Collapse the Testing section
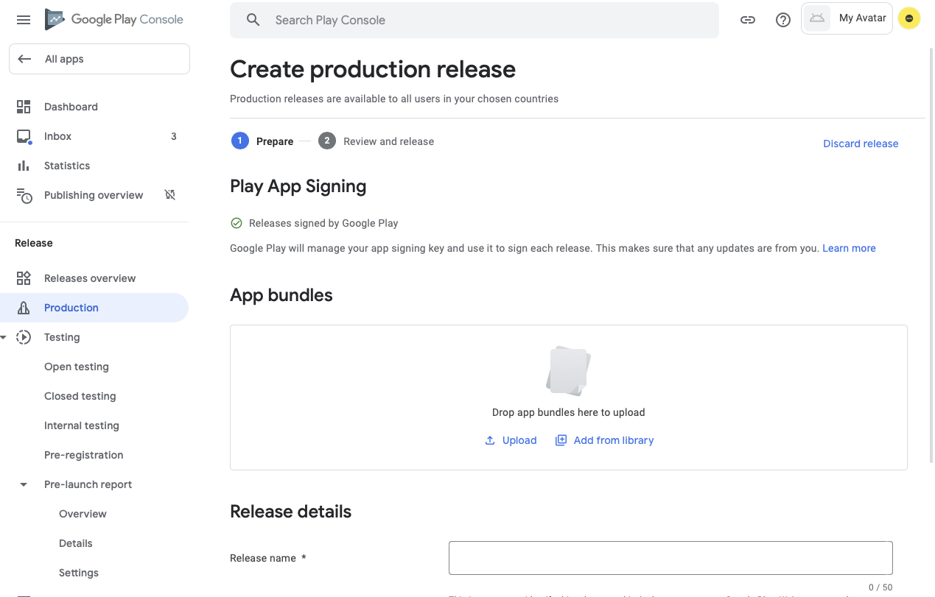The image size is (935, 597). (x=4, y=337)
